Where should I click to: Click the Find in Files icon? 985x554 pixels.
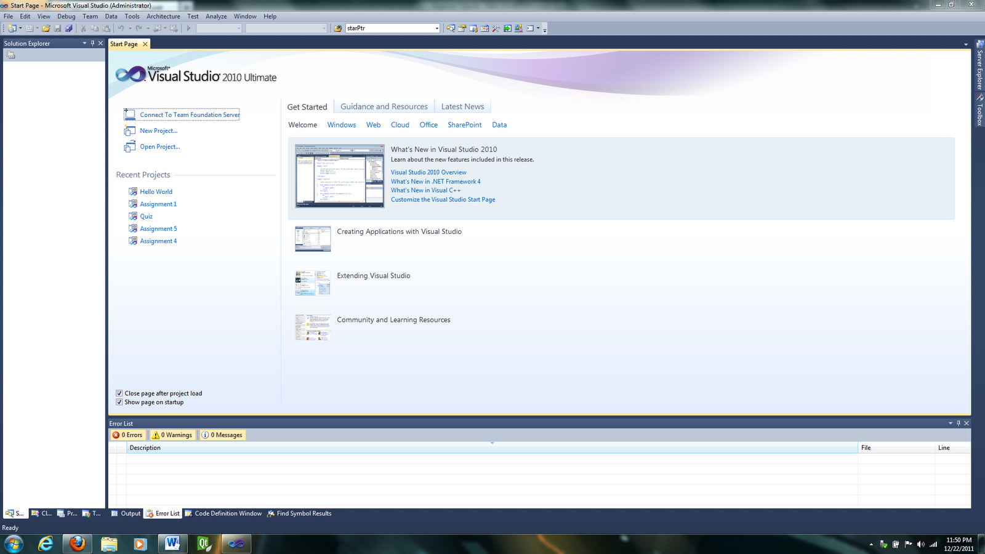(338, 28)
